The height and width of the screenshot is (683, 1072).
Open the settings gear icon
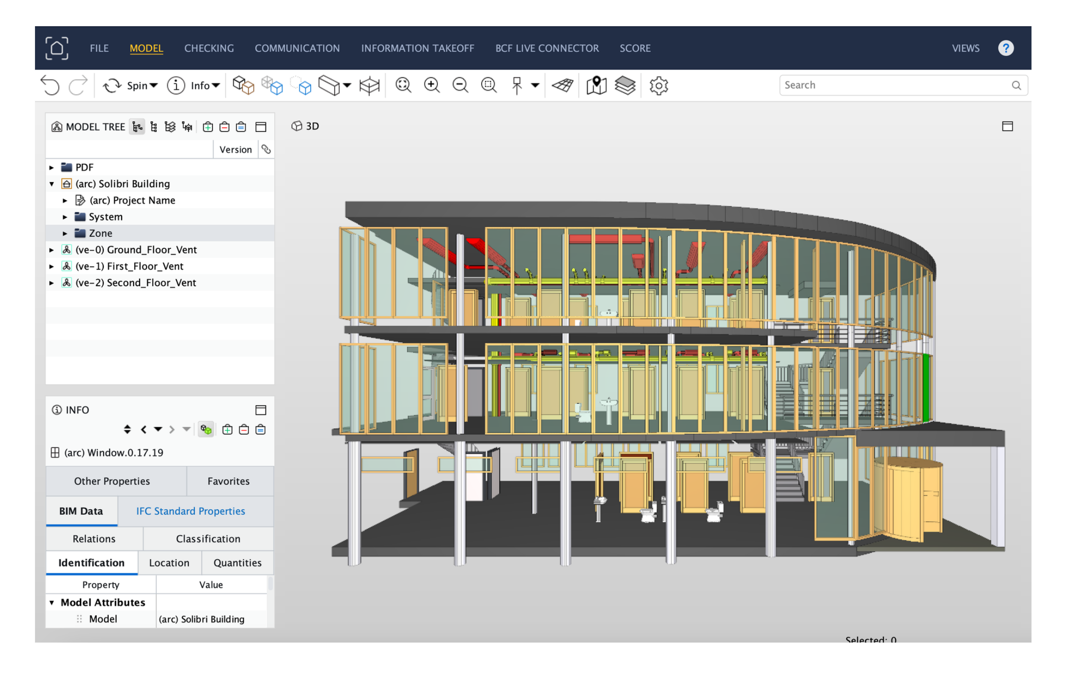click(x=658, y=85)
